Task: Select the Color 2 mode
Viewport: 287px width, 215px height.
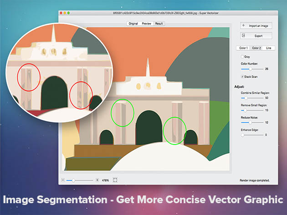Action: tap(256, 48)
